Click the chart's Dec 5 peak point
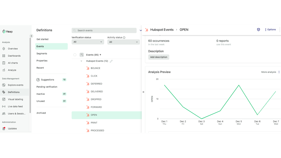Screen dimensions: 281x158 pos(239,85)
